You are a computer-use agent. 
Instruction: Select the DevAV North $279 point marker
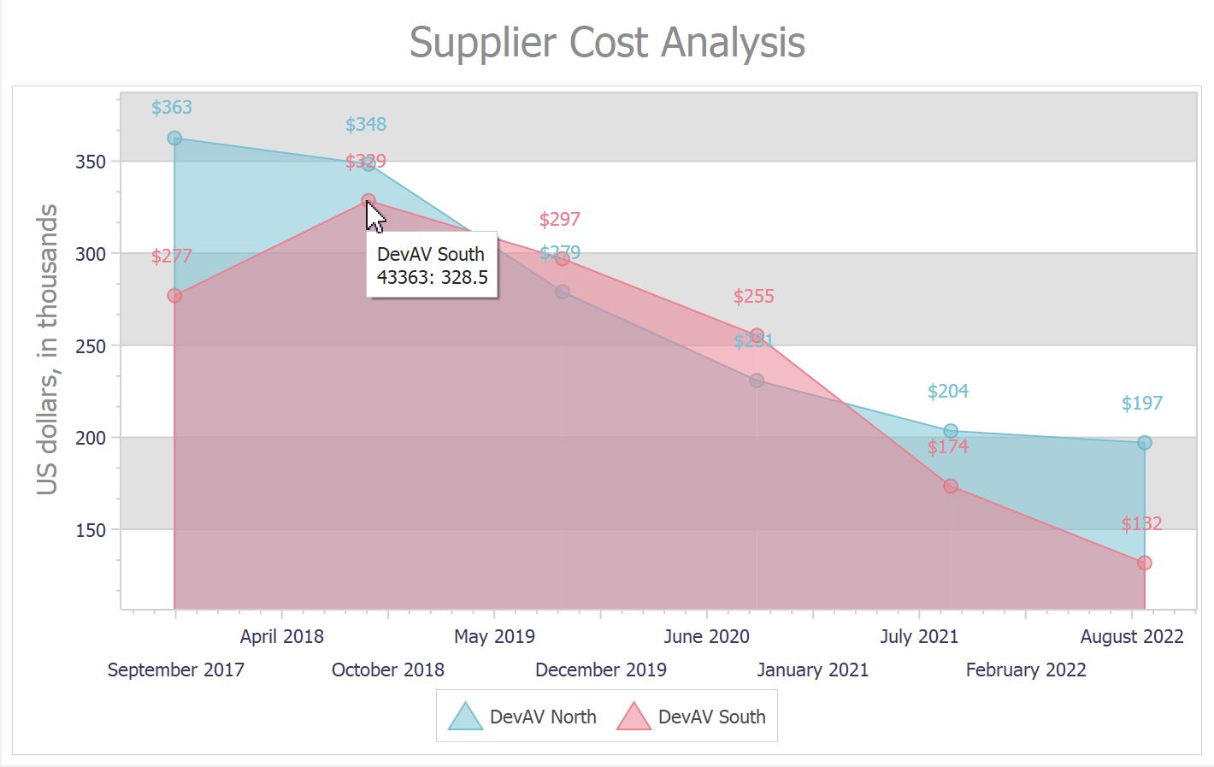[x=563, y=292]
